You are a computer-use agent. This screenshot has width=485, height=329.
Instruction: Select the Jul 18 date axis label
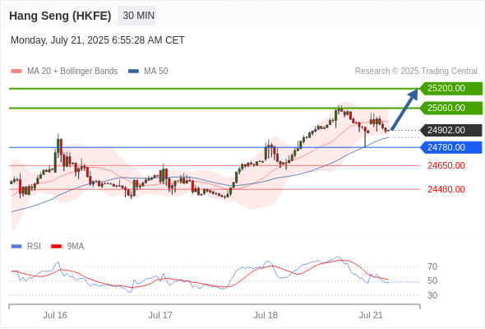tap(266, 315)
